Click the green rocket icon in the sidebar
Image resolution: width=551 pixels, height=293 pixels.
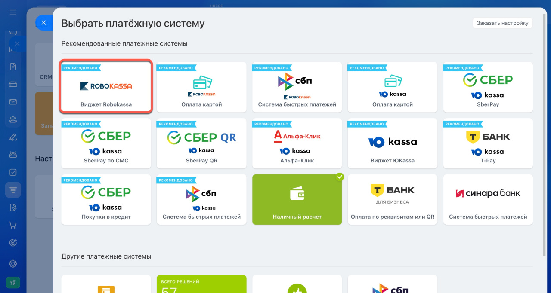(x=13, y=282)
